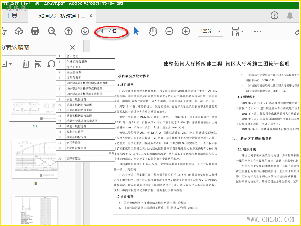Click row 16 梯道基础构造图
This screenshot has width=301, height=226.
85,137
